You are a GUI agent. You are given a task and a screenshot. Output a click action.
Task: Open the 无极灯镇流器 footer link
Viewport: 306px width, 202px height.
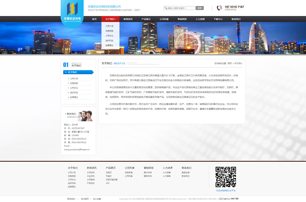click(x=112, y=180)
